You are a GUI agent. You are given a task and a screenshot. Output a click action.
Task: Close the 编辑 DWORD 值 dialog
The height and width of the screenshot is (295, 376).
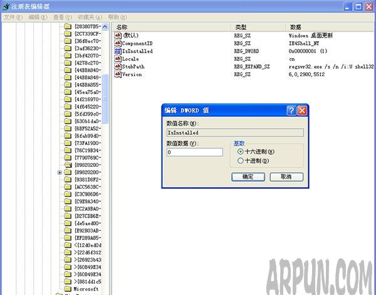click(x=302, y=111)
